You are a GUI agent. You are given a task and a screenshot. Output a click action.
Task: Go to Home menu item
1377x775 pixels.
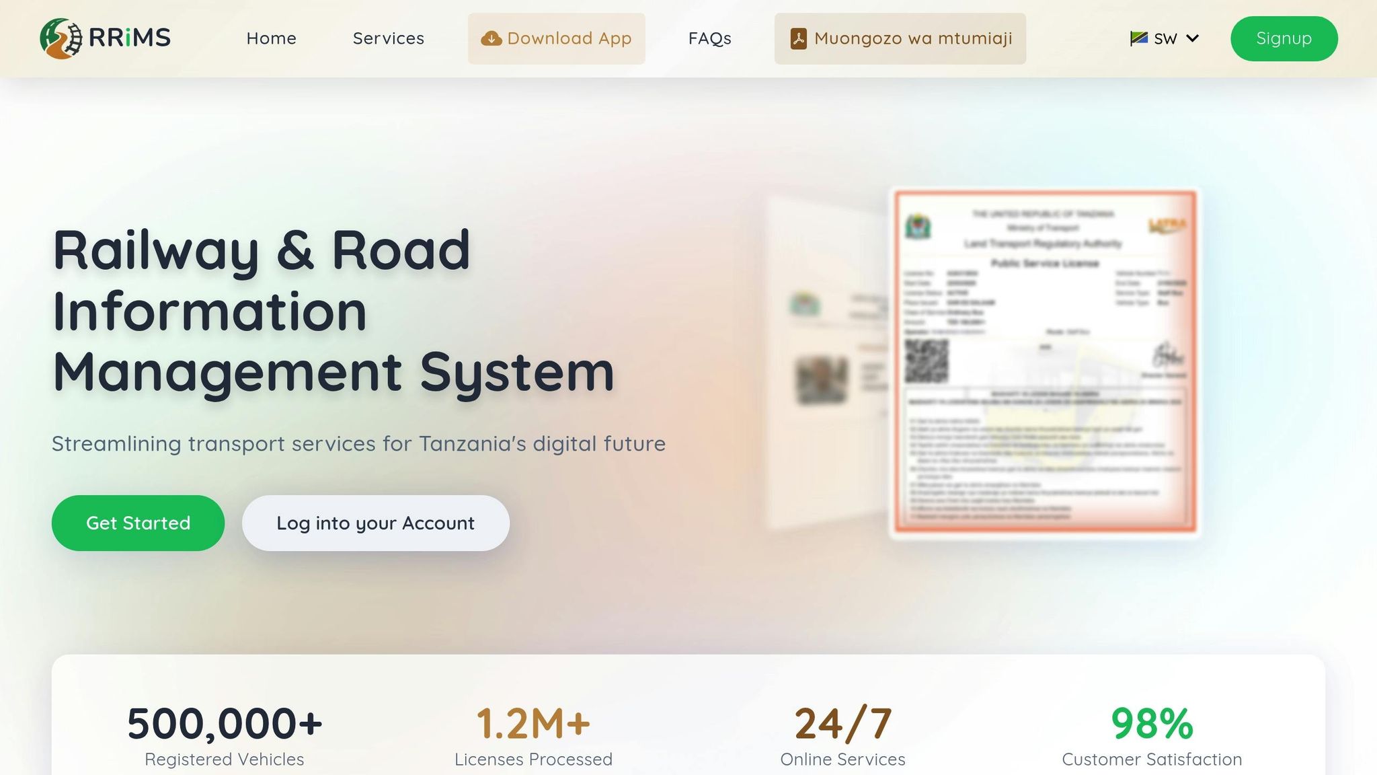click(271, 38)
